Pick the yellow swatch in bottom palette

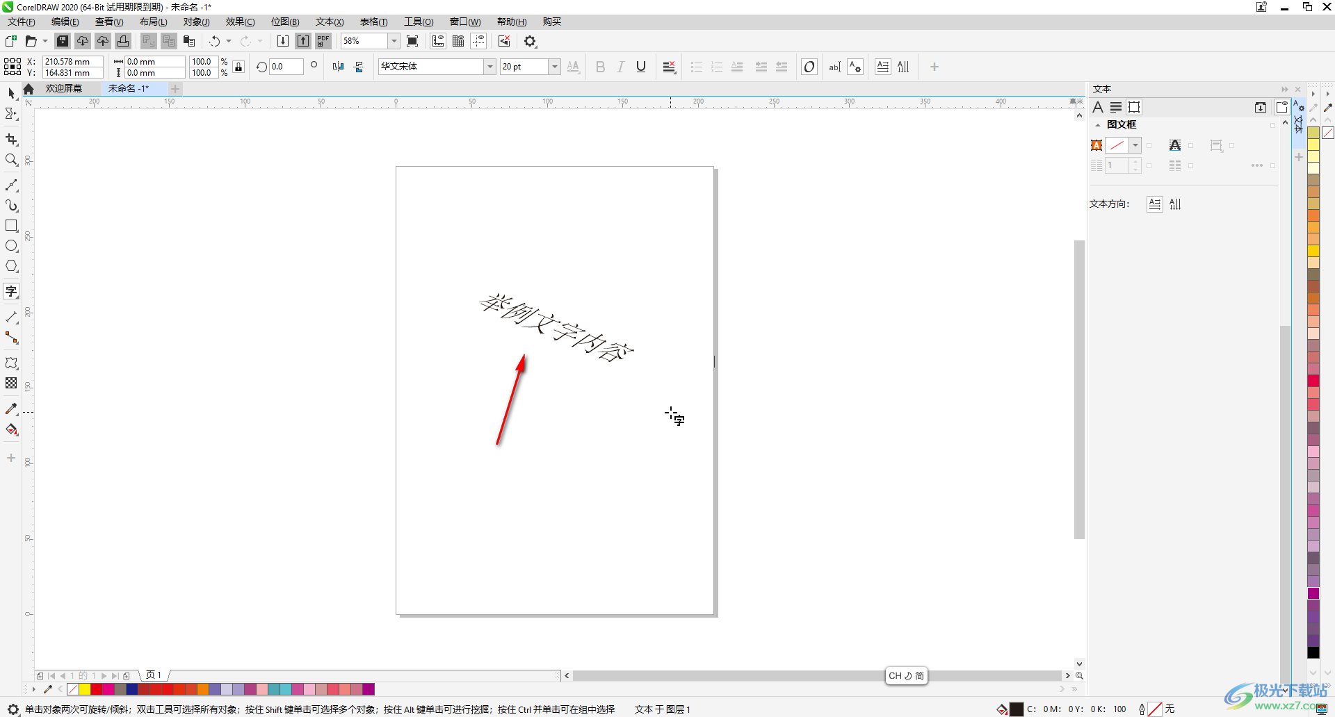point(85,689)
